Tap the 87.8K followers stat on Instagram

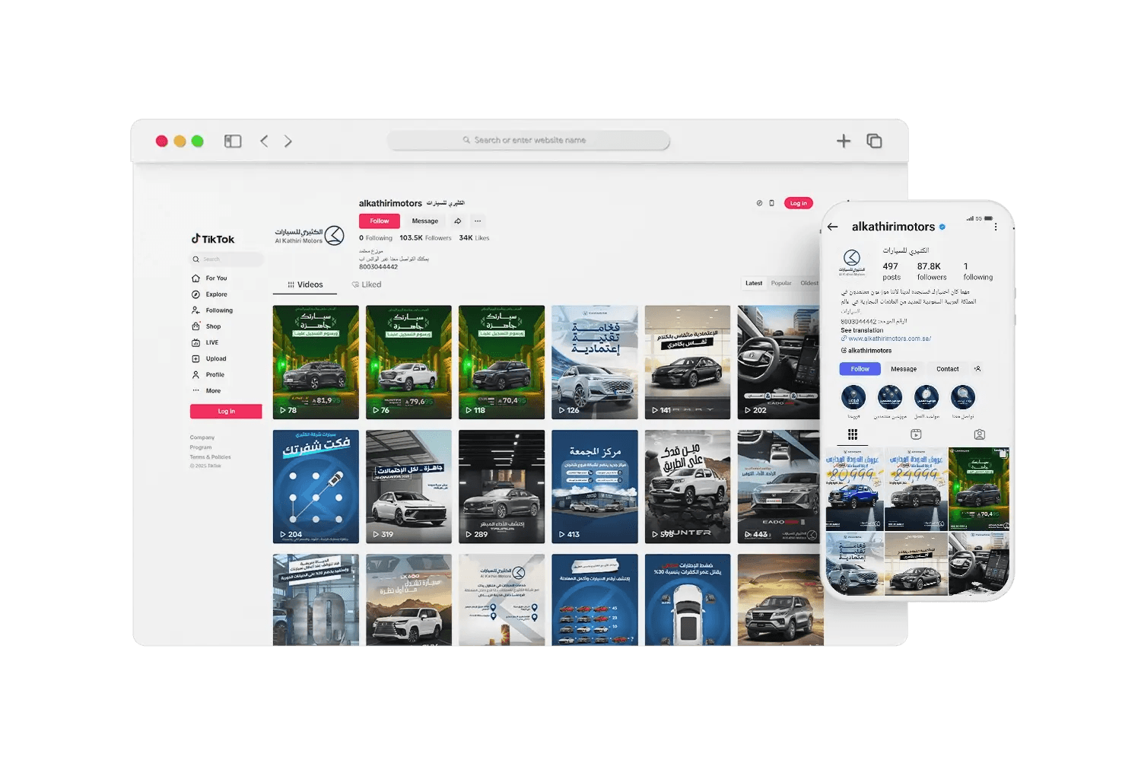[932, 272]
